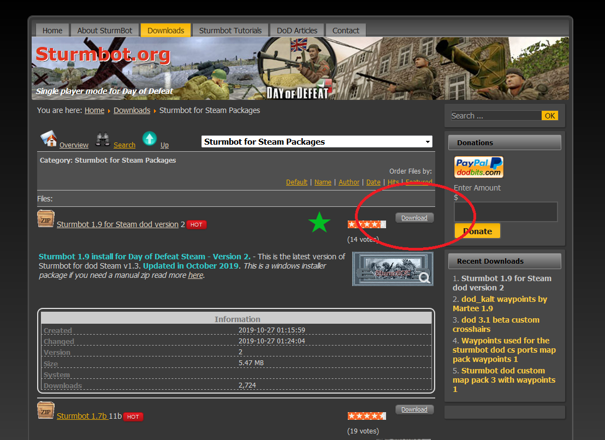
Task: Open Sturmbot 1.9 for Steam dod version link
Action: [x=118, y=224]
